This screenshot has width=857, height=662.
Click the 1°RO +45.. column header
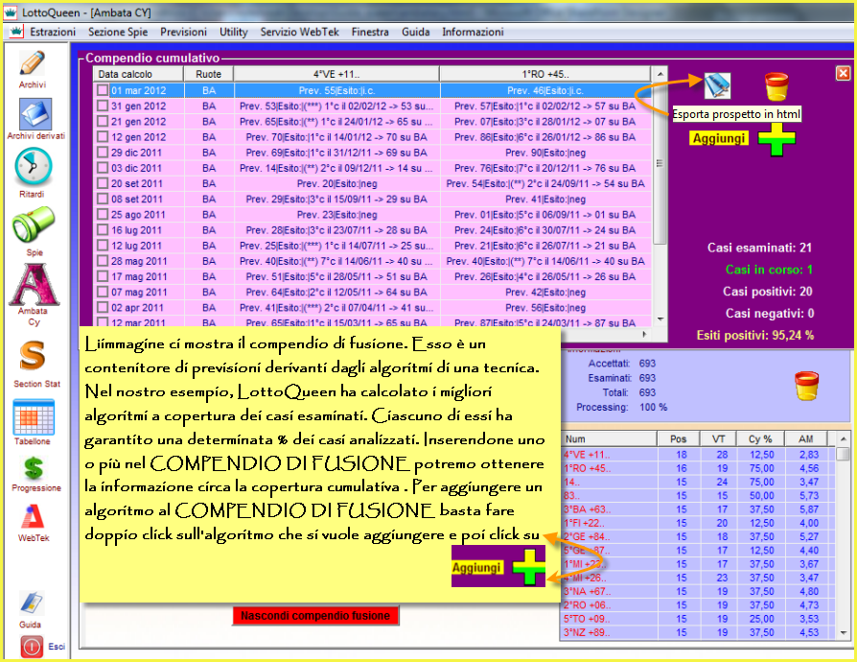[544, 74]
